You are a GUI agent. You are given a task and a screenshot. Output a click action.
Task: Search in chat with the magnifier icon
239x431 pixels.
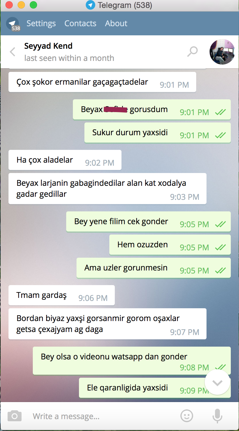coord(192,52)
